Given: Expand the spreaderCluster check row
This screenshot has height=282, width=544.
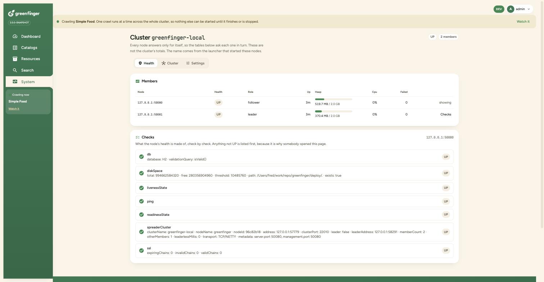Looking at the screenshot, I should 294,232.
